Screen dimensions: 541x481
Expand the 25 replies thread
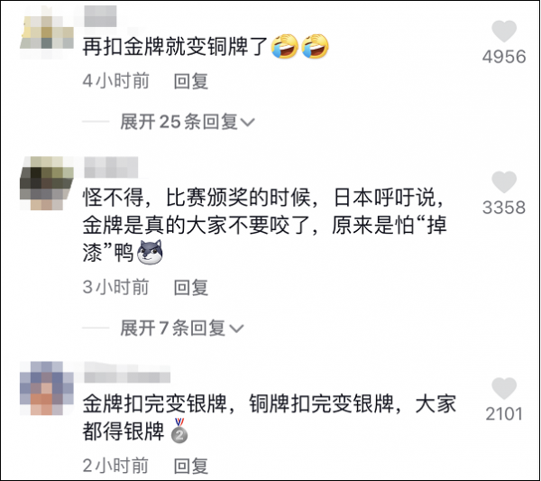(188, 122)
